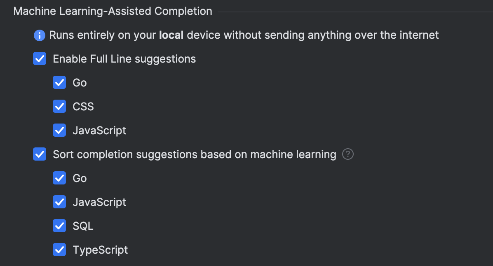
Task: Uncheck the SQL checkbox
Action: pyautogui.click(x=59, y=226)
